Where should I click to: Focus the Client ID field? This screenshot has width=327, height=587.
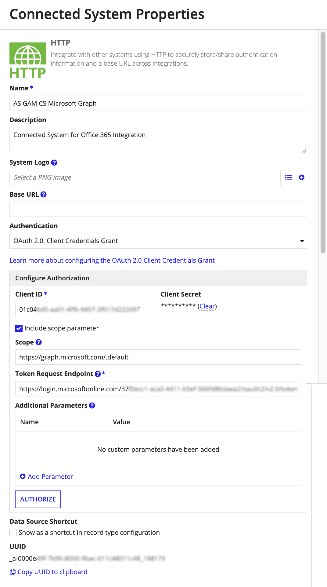pyautogui.click(x=86, y=309)
